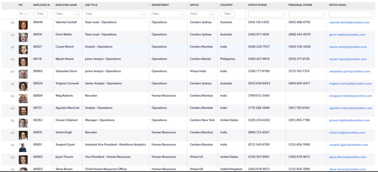Click Myrah Nassie's profile photo
Viewport: 378px width, 172px height.
point(23,62)
